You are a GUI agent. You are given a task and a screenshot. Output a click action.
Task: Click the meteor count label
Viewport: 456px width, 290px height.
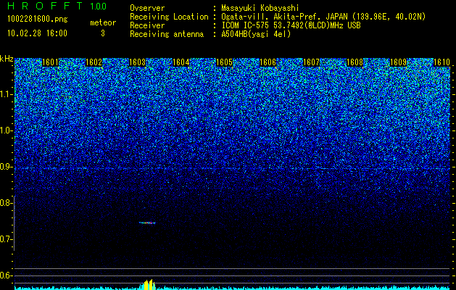point(103,22)
